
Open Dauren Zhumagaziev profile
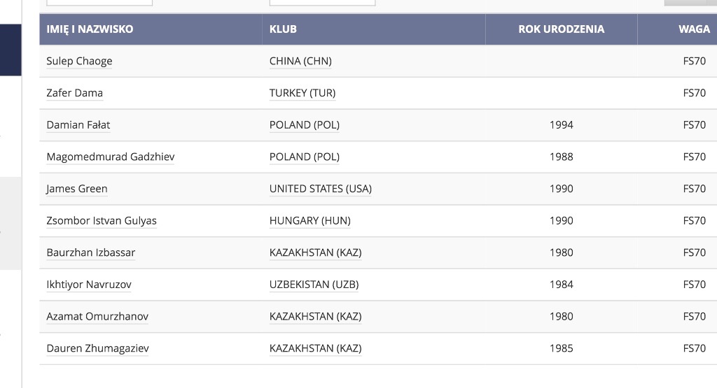coord(97,349)
